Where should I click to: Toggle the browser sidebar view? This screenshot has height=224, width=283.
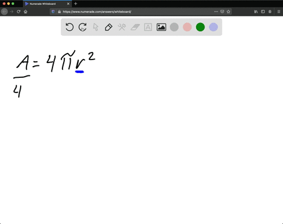(x=263, y=12)
